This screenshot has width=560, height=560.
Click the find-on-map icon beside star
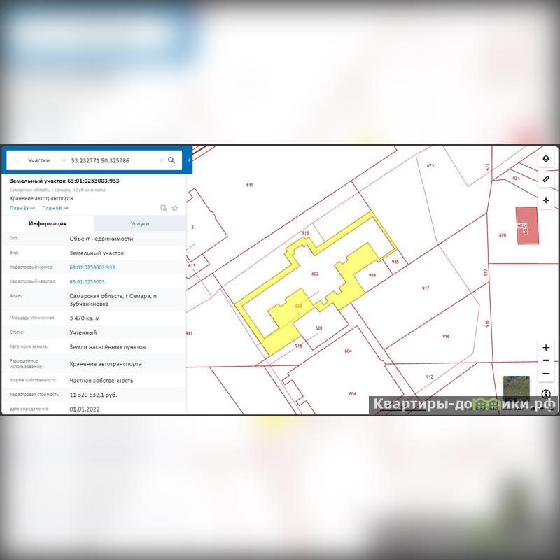163,208
